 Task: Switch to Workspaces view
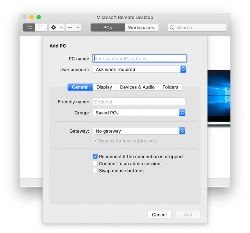point(141,27)
